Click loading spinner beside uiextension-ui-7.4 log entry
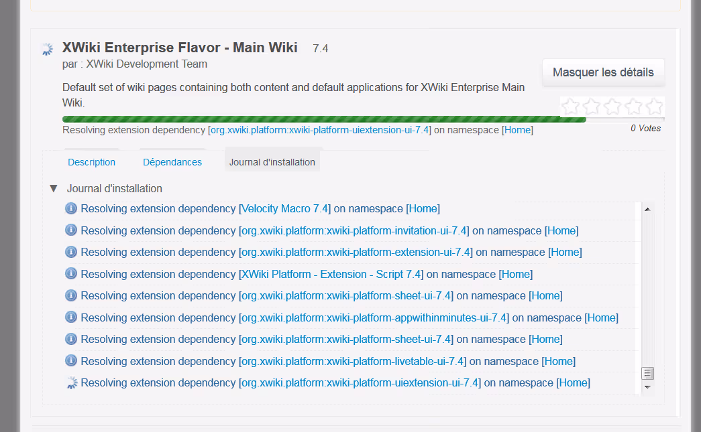 [71, 383]
